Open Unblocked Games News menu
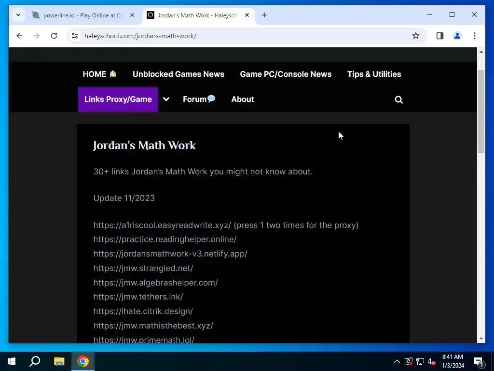 178,74
